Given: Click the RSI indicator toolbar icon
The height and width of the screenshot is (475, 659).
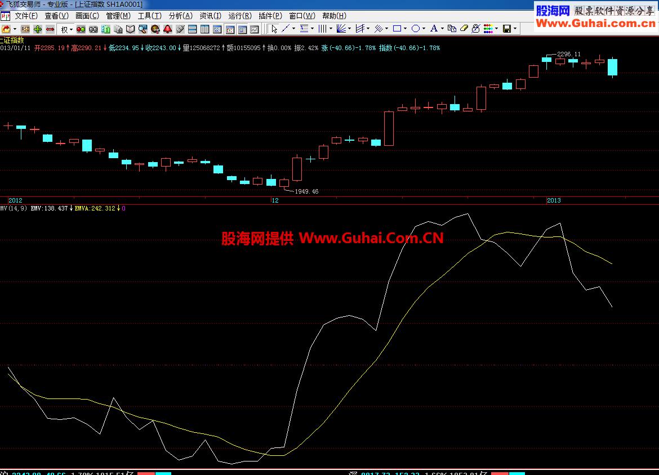Looking at the screenshot, I should click(x=25, y=29).
